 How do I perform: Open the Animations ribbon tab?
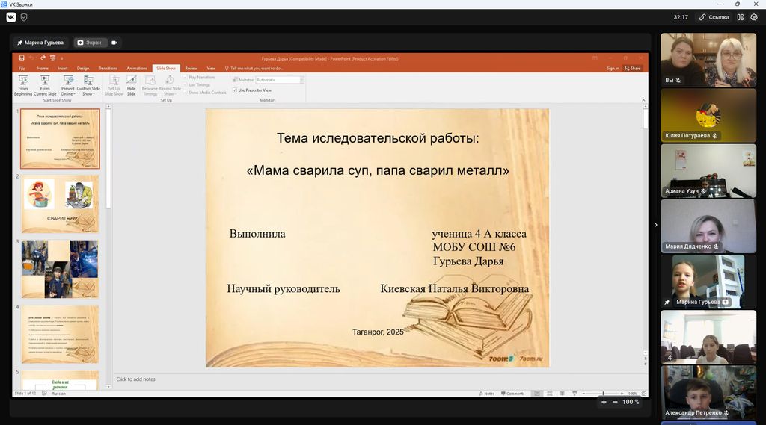click(137, 68)
